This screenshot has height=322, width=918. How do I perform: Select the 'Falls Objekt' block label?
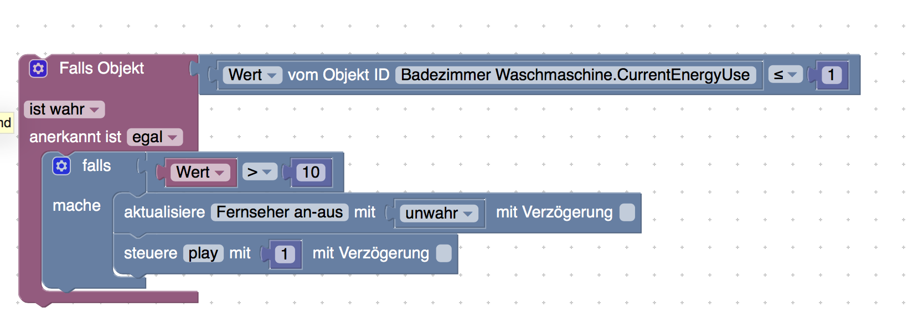point(101,68)
